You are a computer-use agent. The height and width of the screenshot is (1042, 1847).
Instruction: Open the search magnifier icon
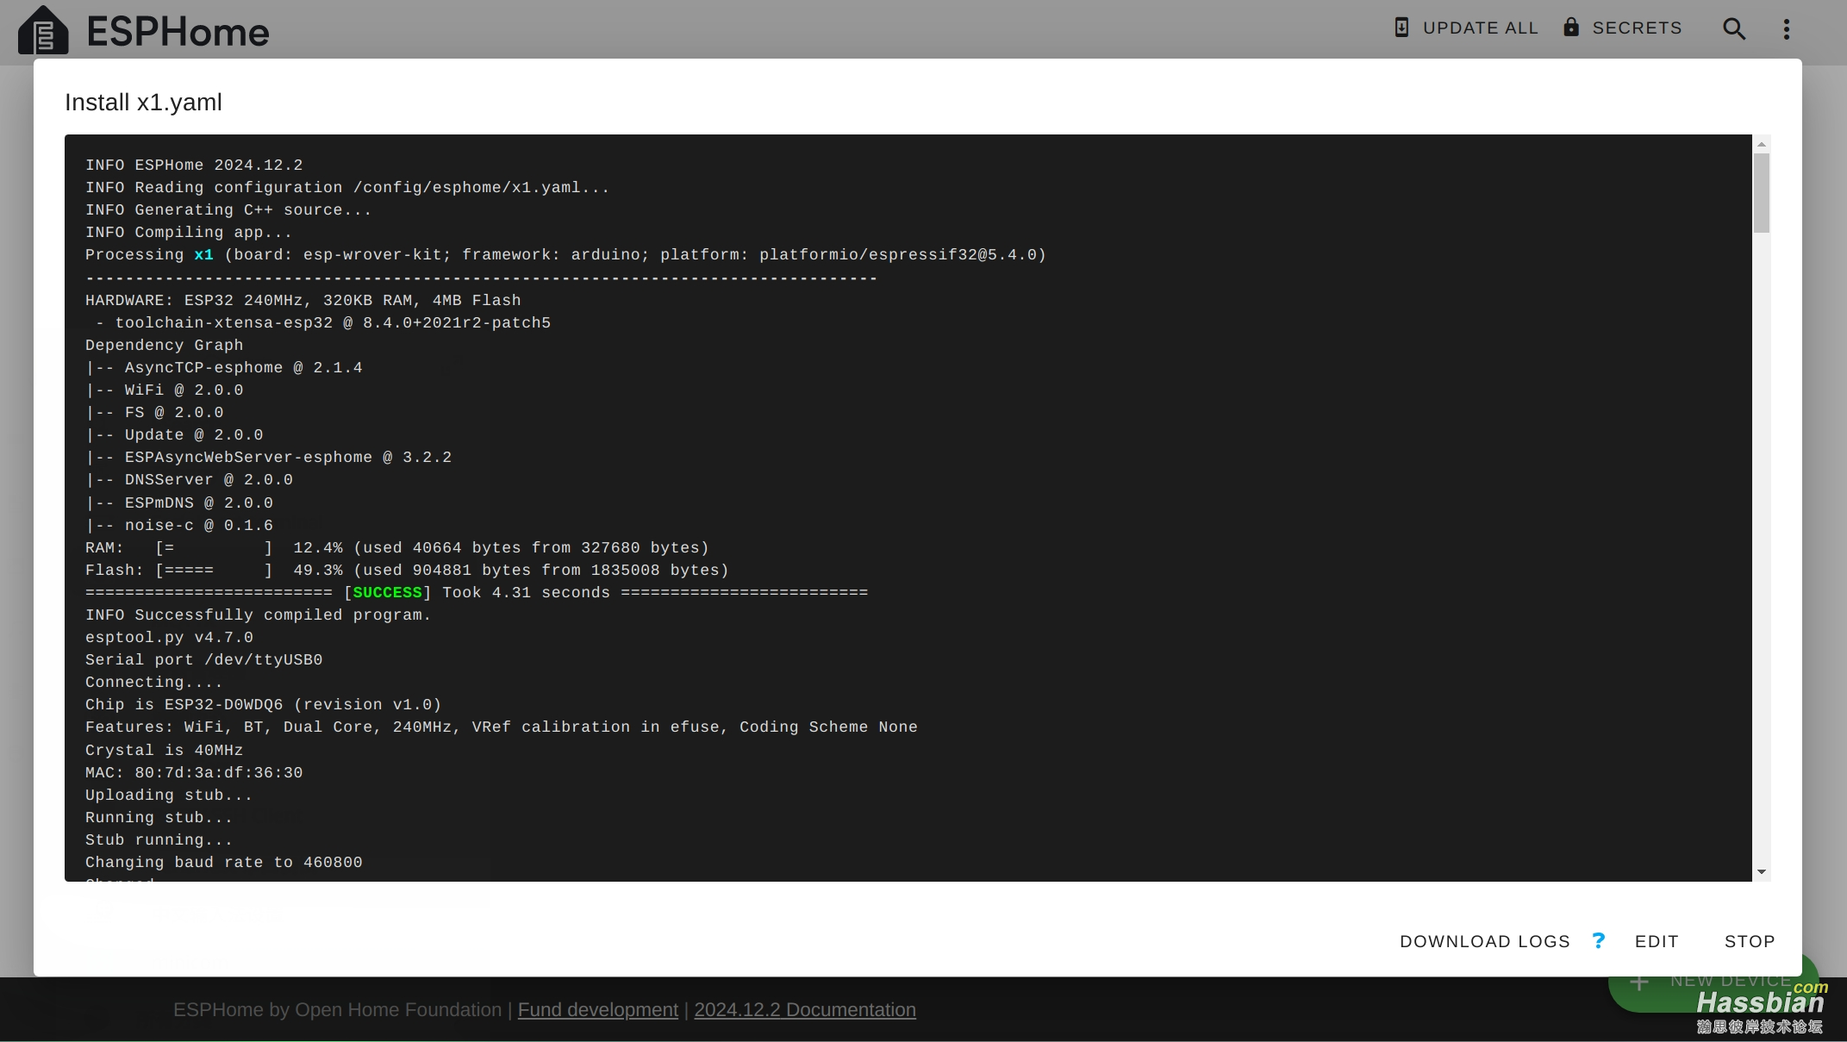(x=1734, y=28)
